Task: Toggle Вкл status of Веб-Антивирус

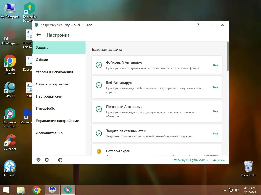Action: 215,87
